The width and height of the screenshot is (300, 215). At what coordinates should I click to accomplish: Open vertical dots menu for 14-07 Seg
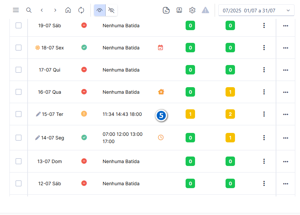coord(264,138)
